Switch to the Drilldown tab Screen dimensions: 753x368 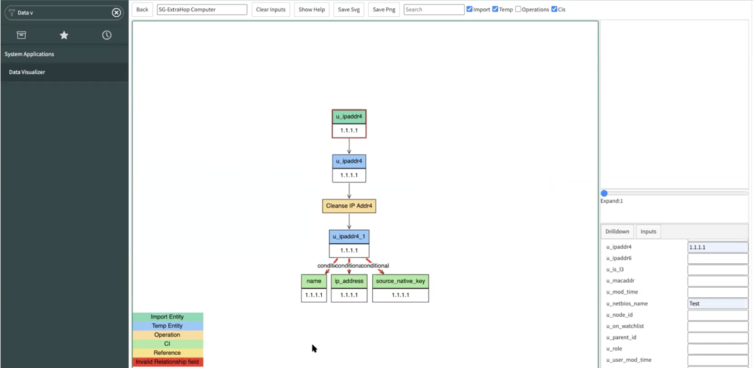click(617, 231)
